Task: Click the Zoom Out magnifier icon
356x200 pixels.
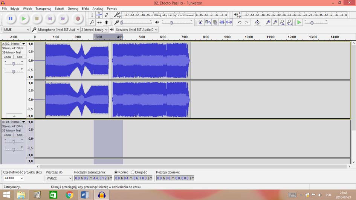Action: click(x=275, y=22)
